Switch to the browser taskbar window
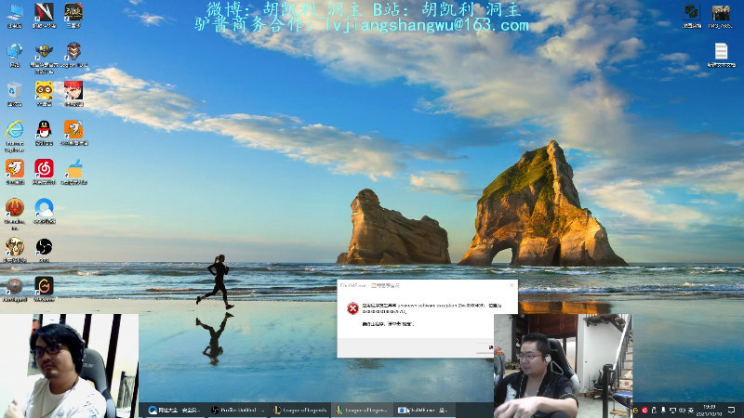Image resolution: width=744 pixels, height=418 pixels. pyautogui.click(x=174, y=410)
